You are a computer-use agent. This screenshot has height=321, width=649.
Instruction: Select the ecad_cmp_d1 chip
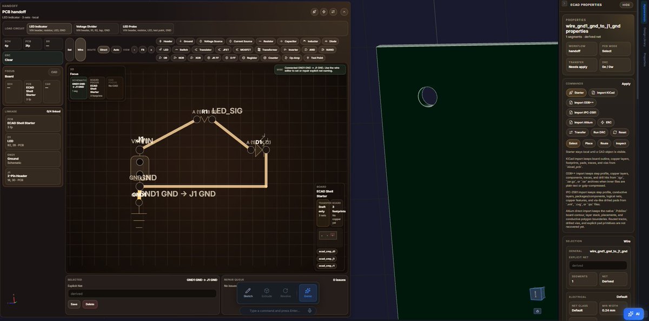pos(326,252)
